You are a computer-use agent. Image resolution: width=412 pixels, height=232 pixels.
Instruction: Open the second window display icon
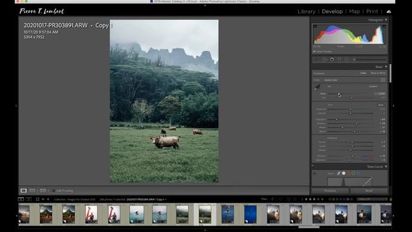(x=28, y=199)
